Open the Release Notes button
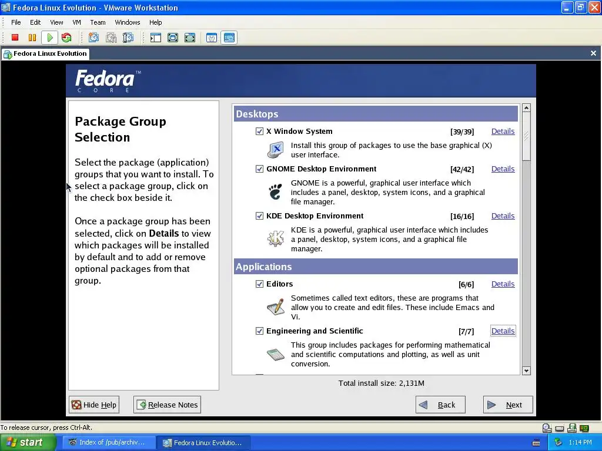Image resolution: width=602 pixels, height=451 pixels. tap(167, 405)
